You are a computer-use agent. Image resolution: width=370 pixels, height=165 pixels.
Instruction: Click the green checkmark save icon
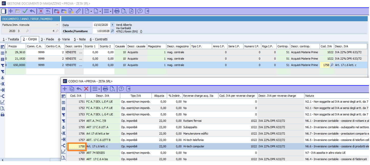tap(25, 11)
